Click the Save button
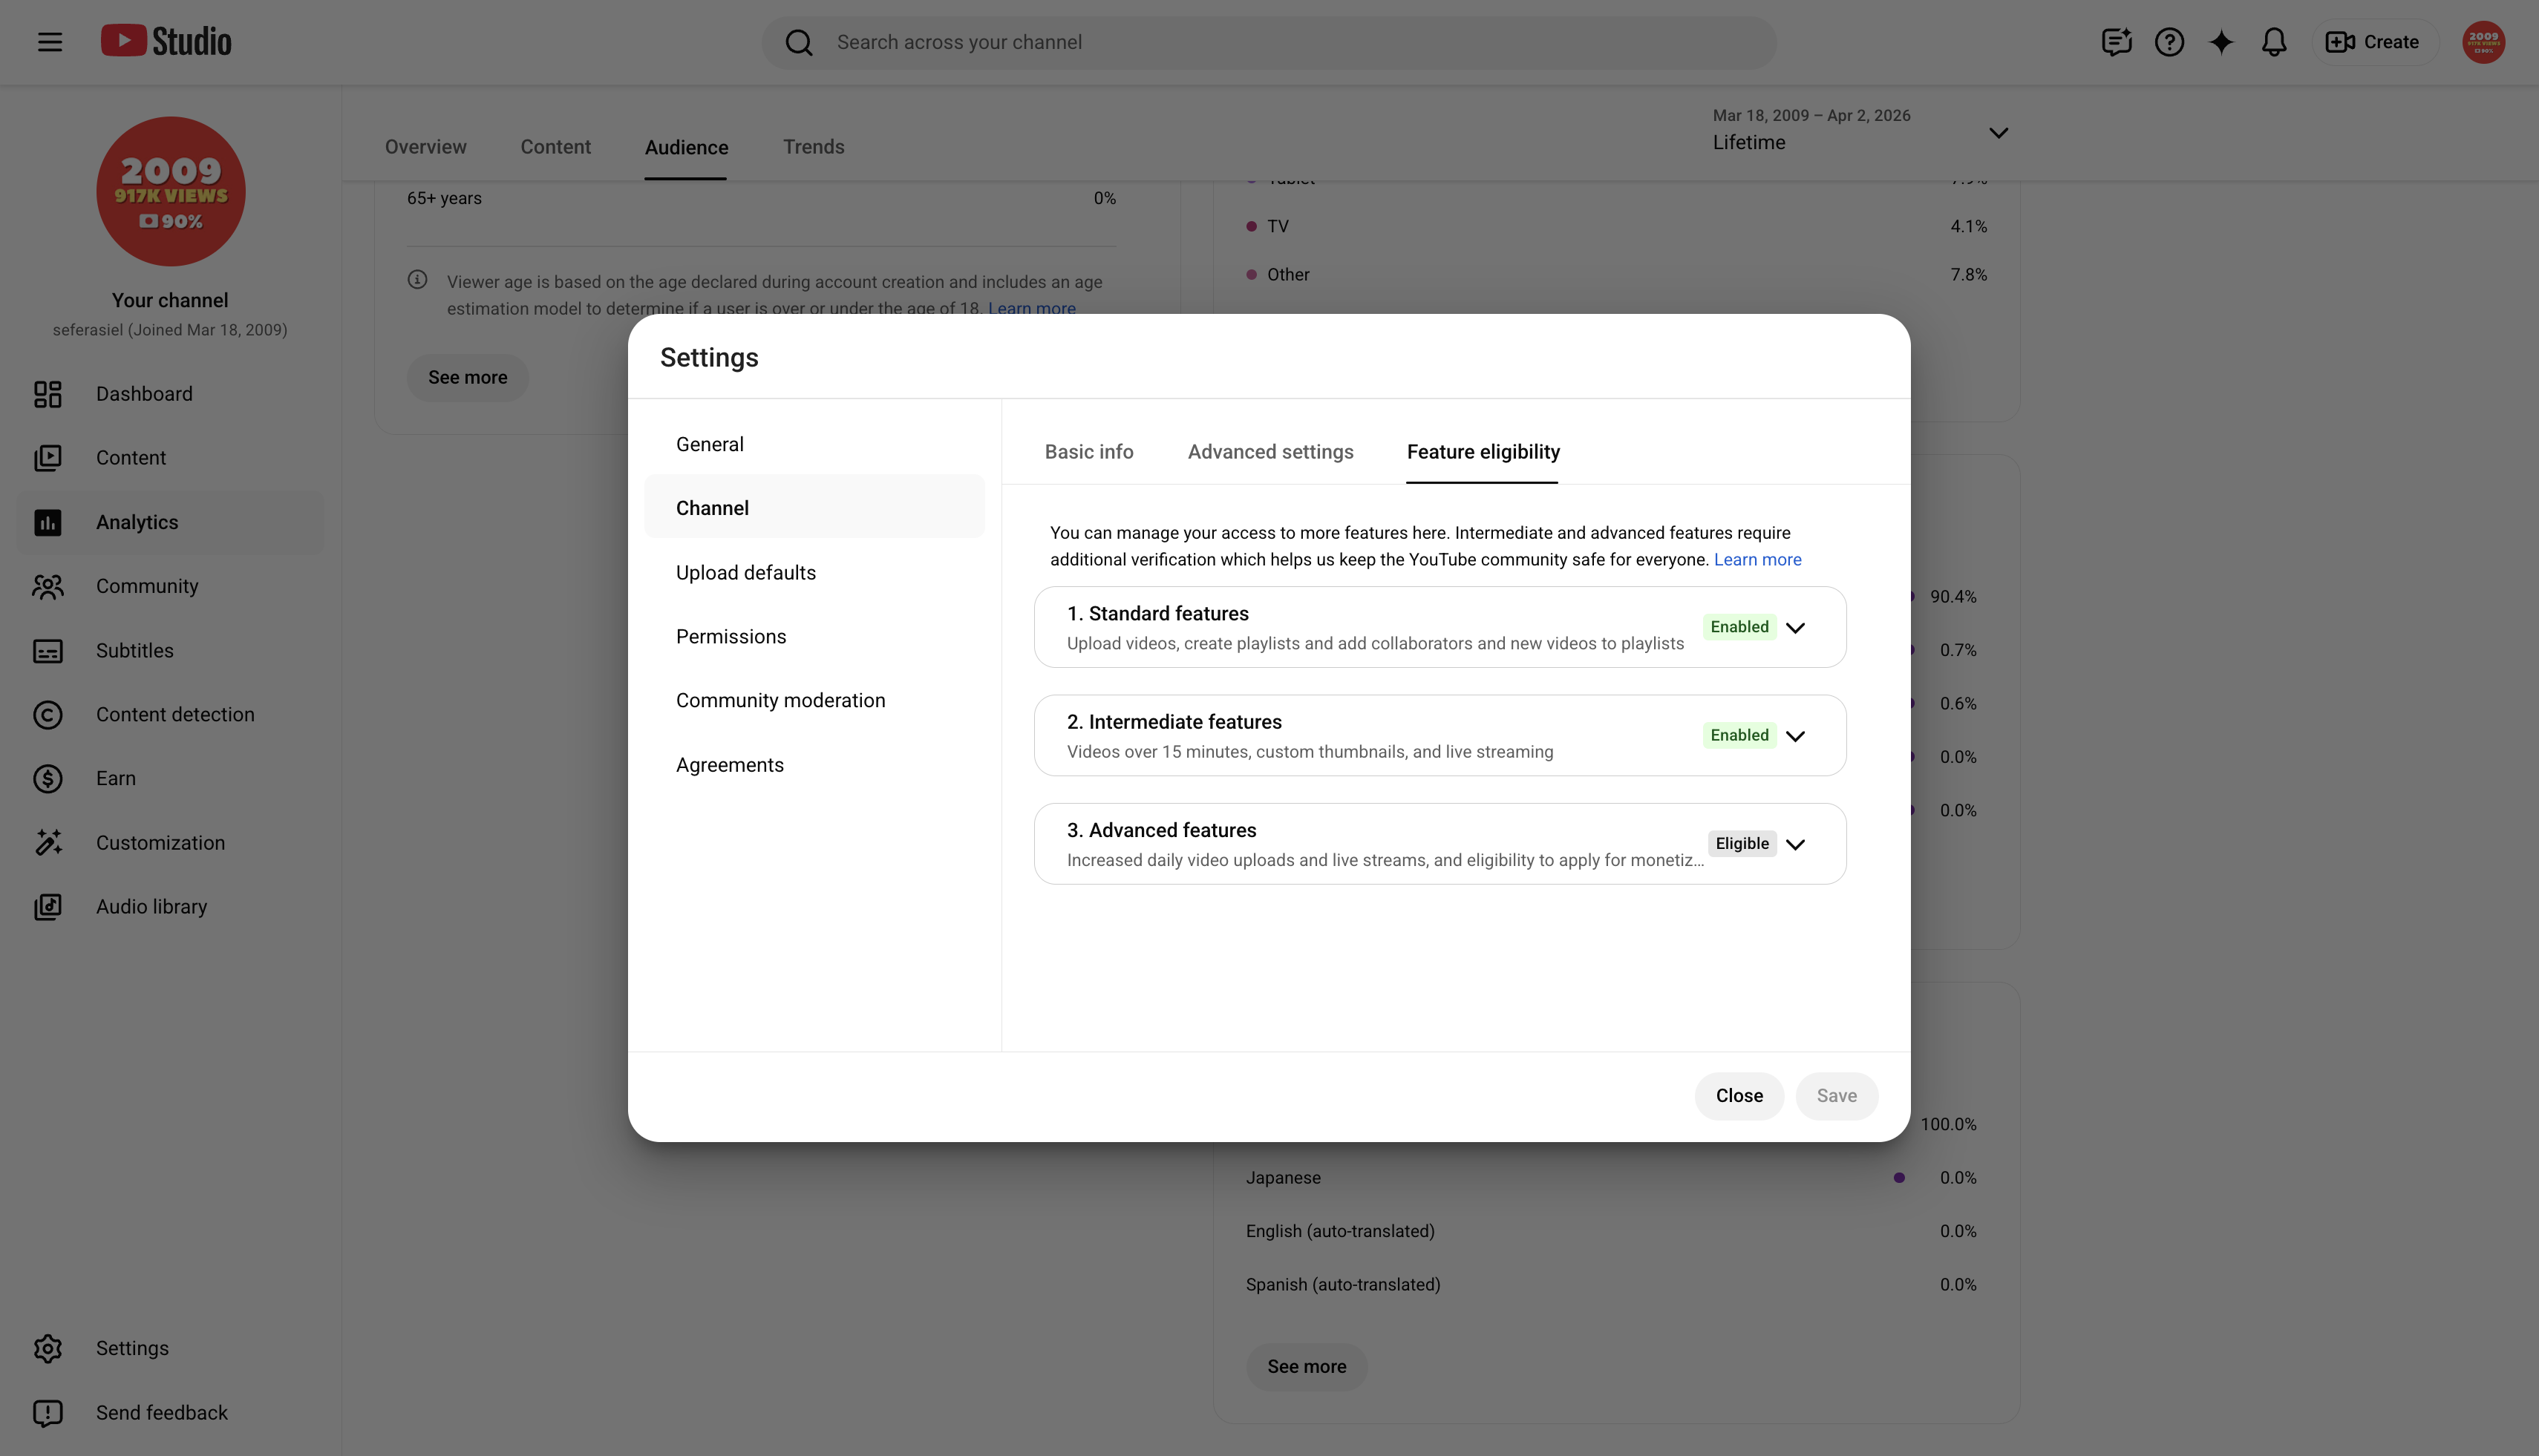The image size is (2539, 1456). tap(1836, 1096)
